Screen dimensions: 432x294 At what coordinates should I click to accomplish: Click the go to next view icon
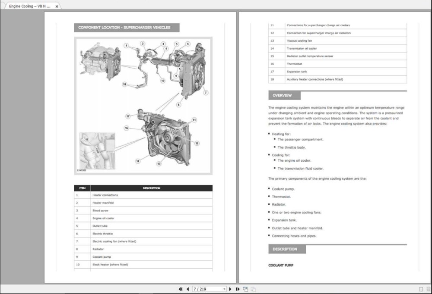254,289
